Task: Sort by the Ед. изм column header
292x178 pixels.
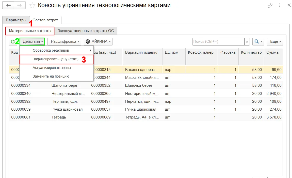Action: (x=174, y=57)
